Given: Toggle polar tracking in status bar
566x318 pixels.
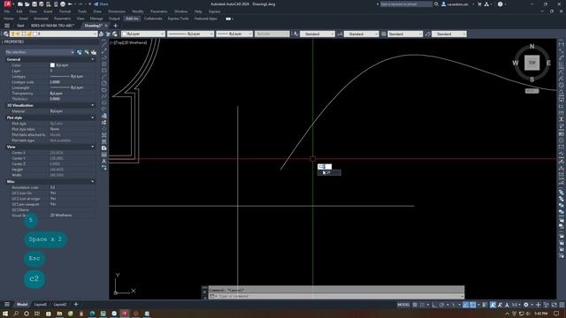Looking at the screenshot, I should [442, 305].
